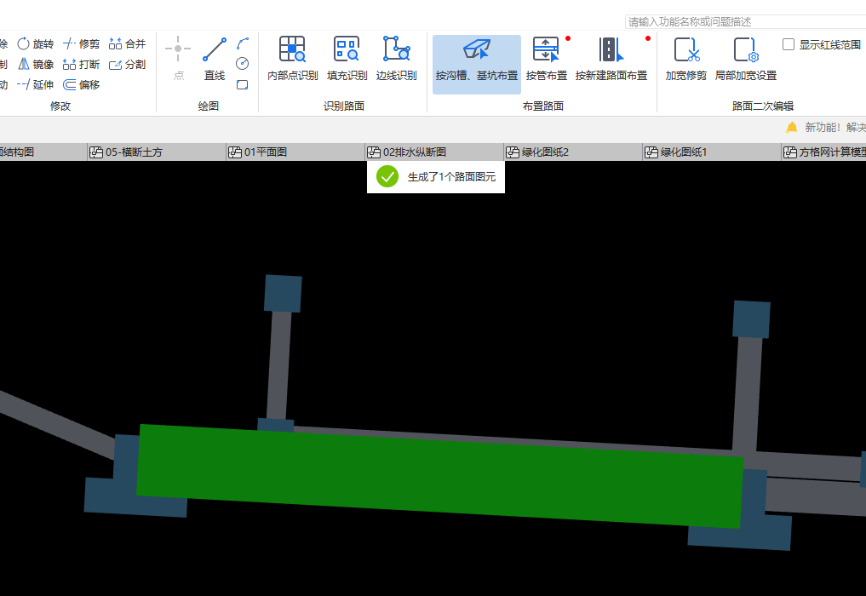
Task: Click the 填充识别 icon
Action: point(347,59)
